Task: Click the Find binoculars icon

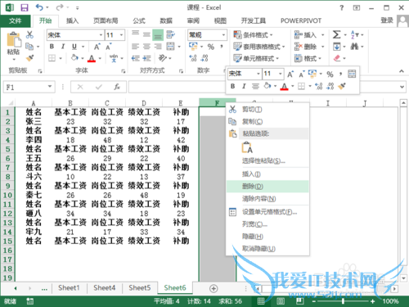Action: (354, 47)
